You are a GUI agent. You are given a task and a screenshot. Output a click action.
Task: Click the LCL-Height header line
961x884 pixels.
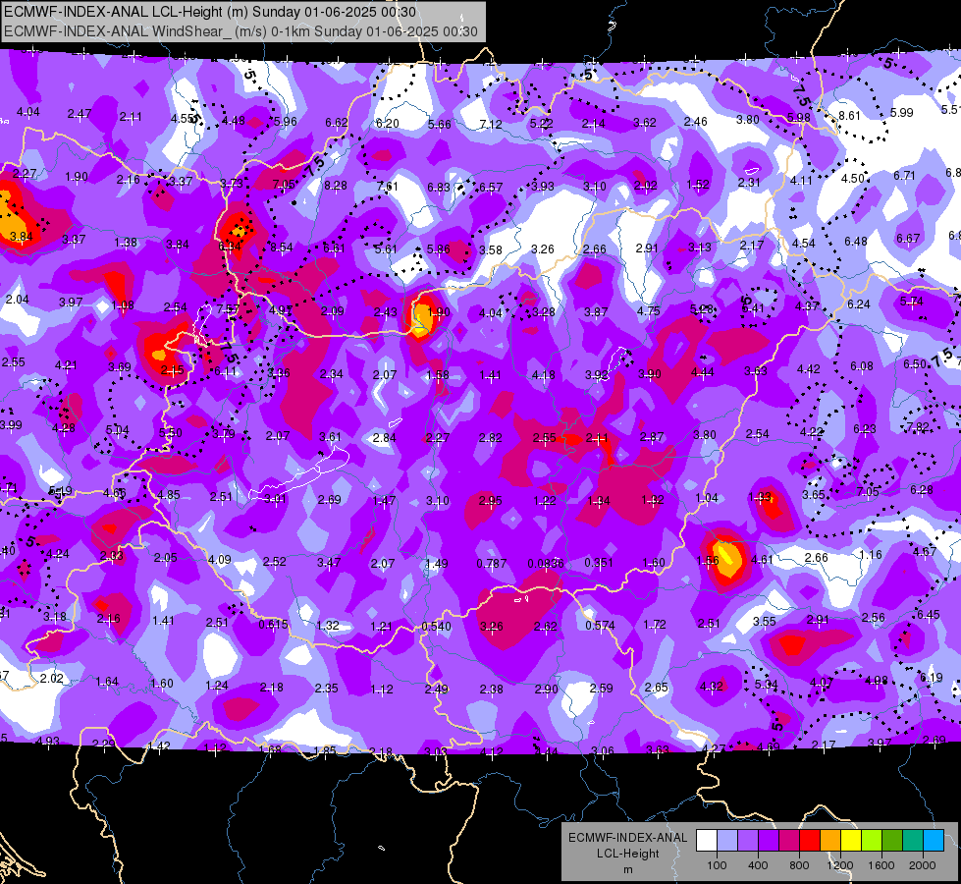(x=210, y=12)
